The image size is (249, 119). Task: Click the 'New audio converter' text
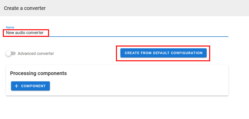pyautogui.click(x=25, y=33)
